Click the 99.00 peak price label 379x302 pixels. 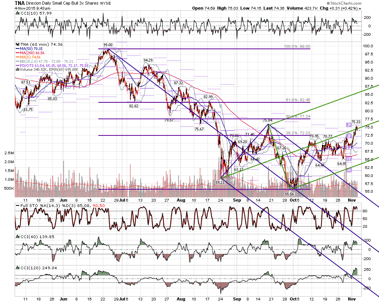tap(108, 45)
